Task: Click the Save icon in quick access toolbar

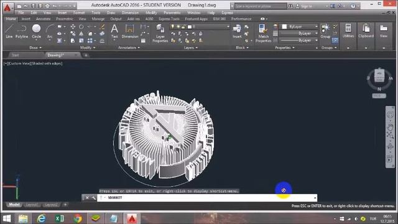Action: pos(33,6)
